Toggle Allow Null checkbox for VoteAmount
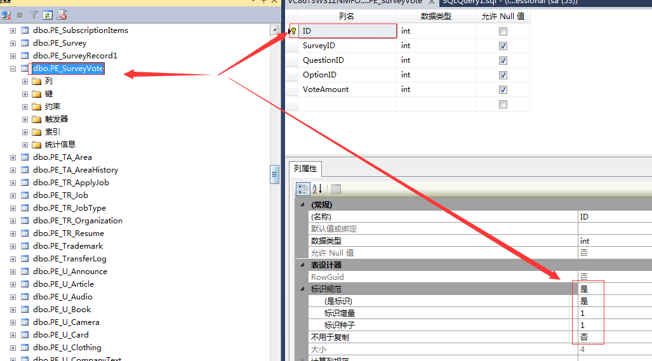The height and width of the screenshot is (361, 652). (503, 89)
